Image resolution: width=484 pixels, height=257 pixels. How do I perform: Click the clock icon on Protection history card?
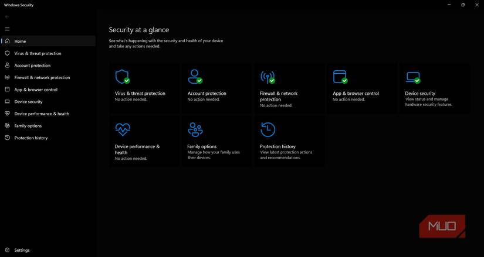[x=268, y=129]
